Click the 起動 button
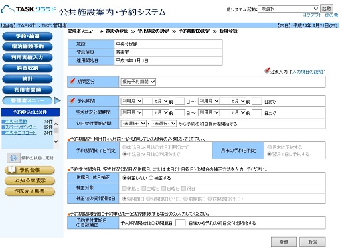This screenshot has height=249, width=340. pos(327,9)
